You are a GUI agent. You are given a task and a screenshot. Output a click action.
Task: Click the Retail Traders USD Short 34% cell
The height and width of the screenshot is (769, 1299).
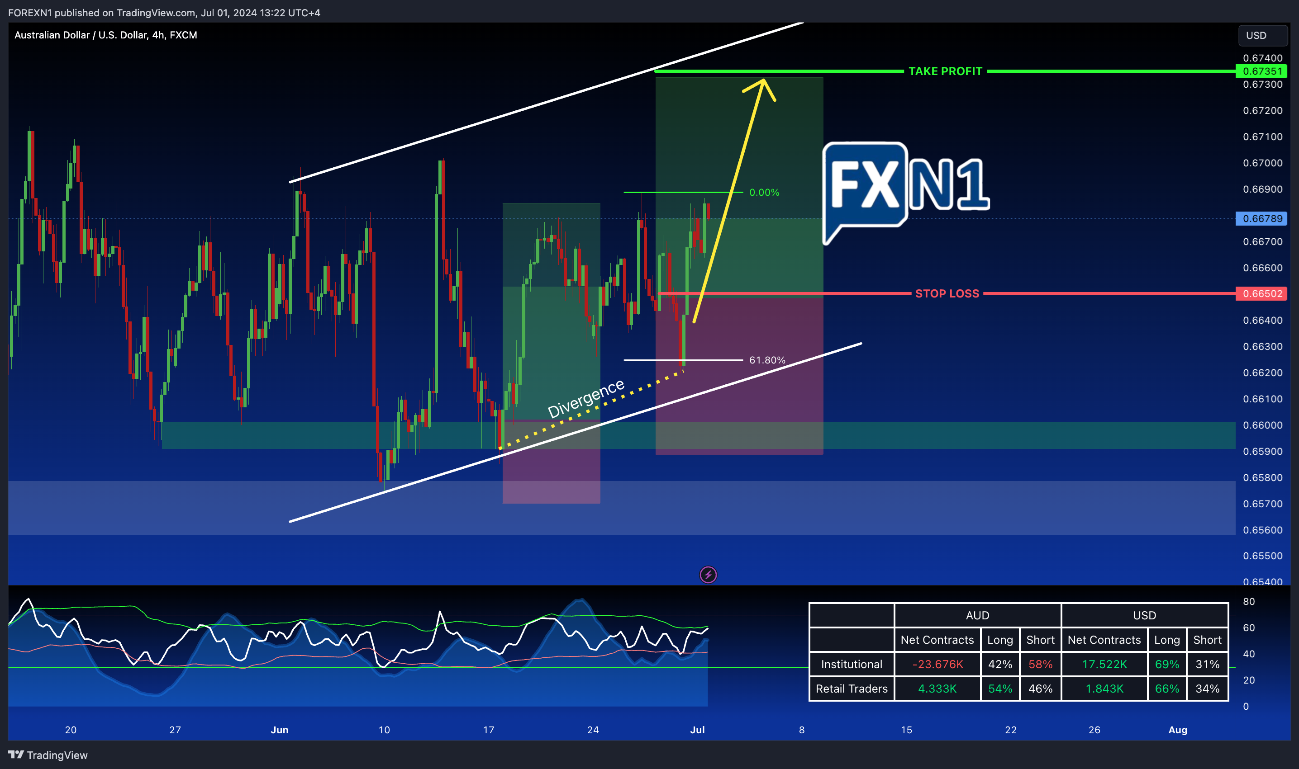[1207, 688]
